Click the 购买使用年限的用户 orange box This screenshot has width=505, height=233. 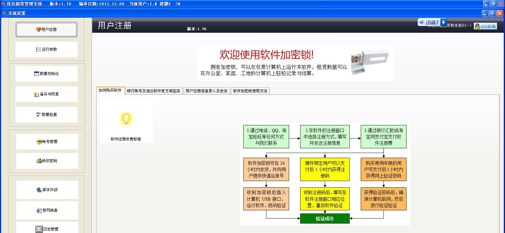tap(383, 169)
